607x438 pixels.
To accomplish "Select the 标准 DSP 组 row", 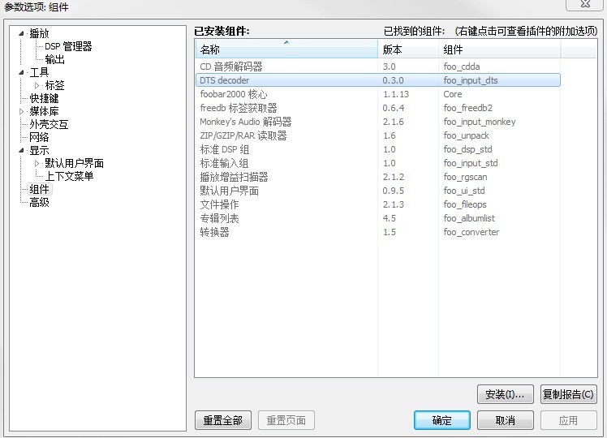I will coord(378,149).
